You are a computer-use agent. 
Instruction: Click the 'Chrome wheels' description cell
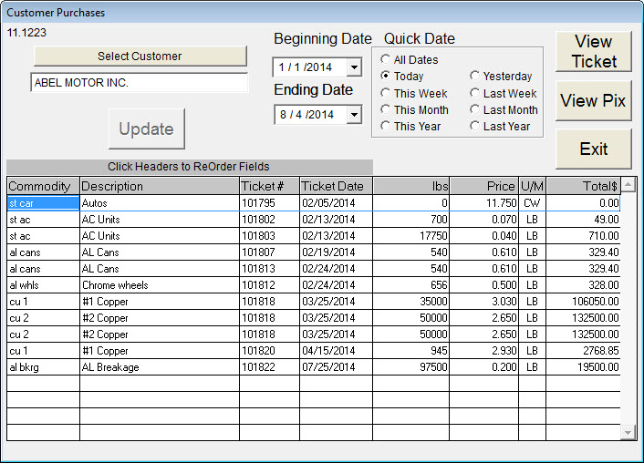tap(160, 285)
